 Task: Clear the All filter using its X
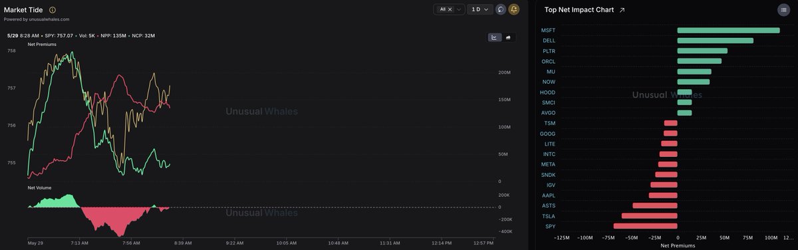point(450,9)
